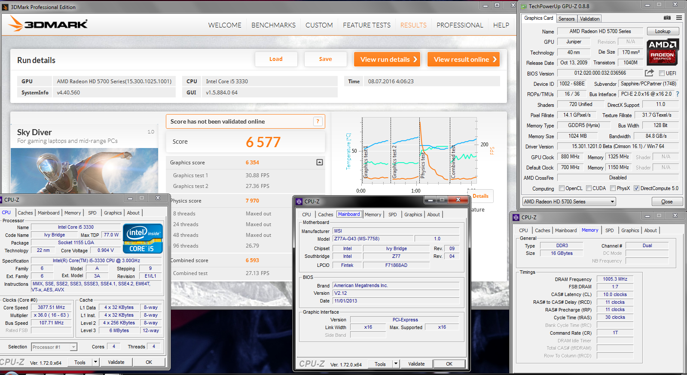This screenshot has width=687, height=375.
Task: Click the AMD Radeon Graphics logo
Action: [x=663, y=51]
